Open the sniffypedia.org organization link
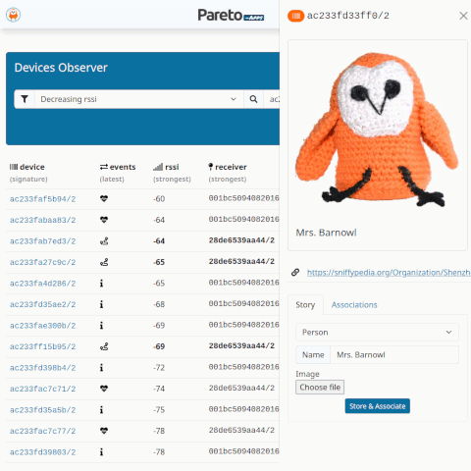The image size is (471, 471). click(x=389, y=273)
